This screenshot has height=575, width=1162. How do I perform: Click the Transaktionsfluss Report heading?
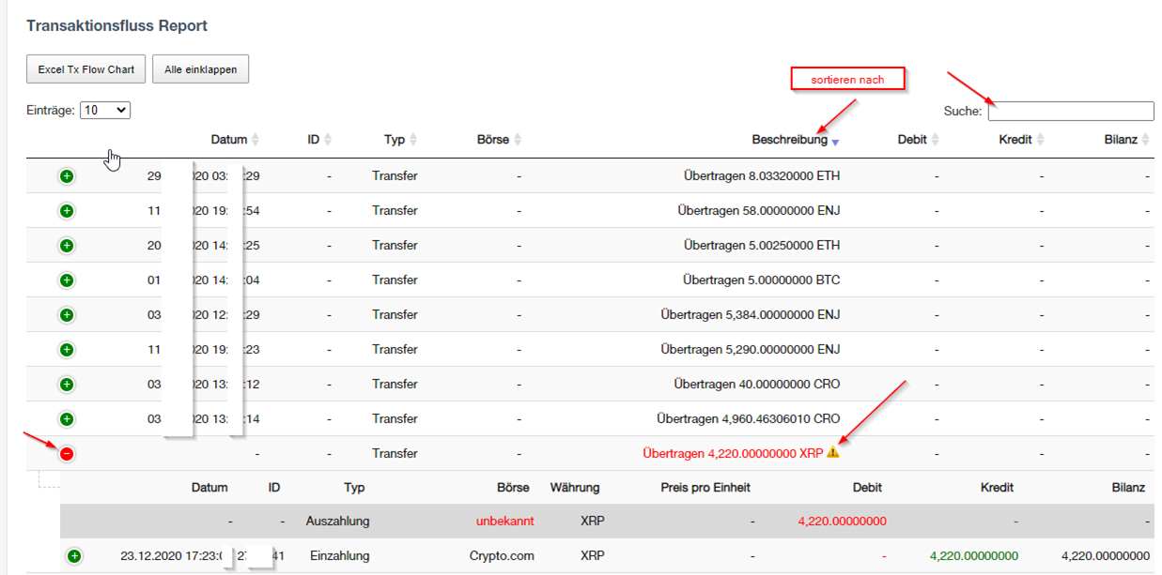pos(116,26)
